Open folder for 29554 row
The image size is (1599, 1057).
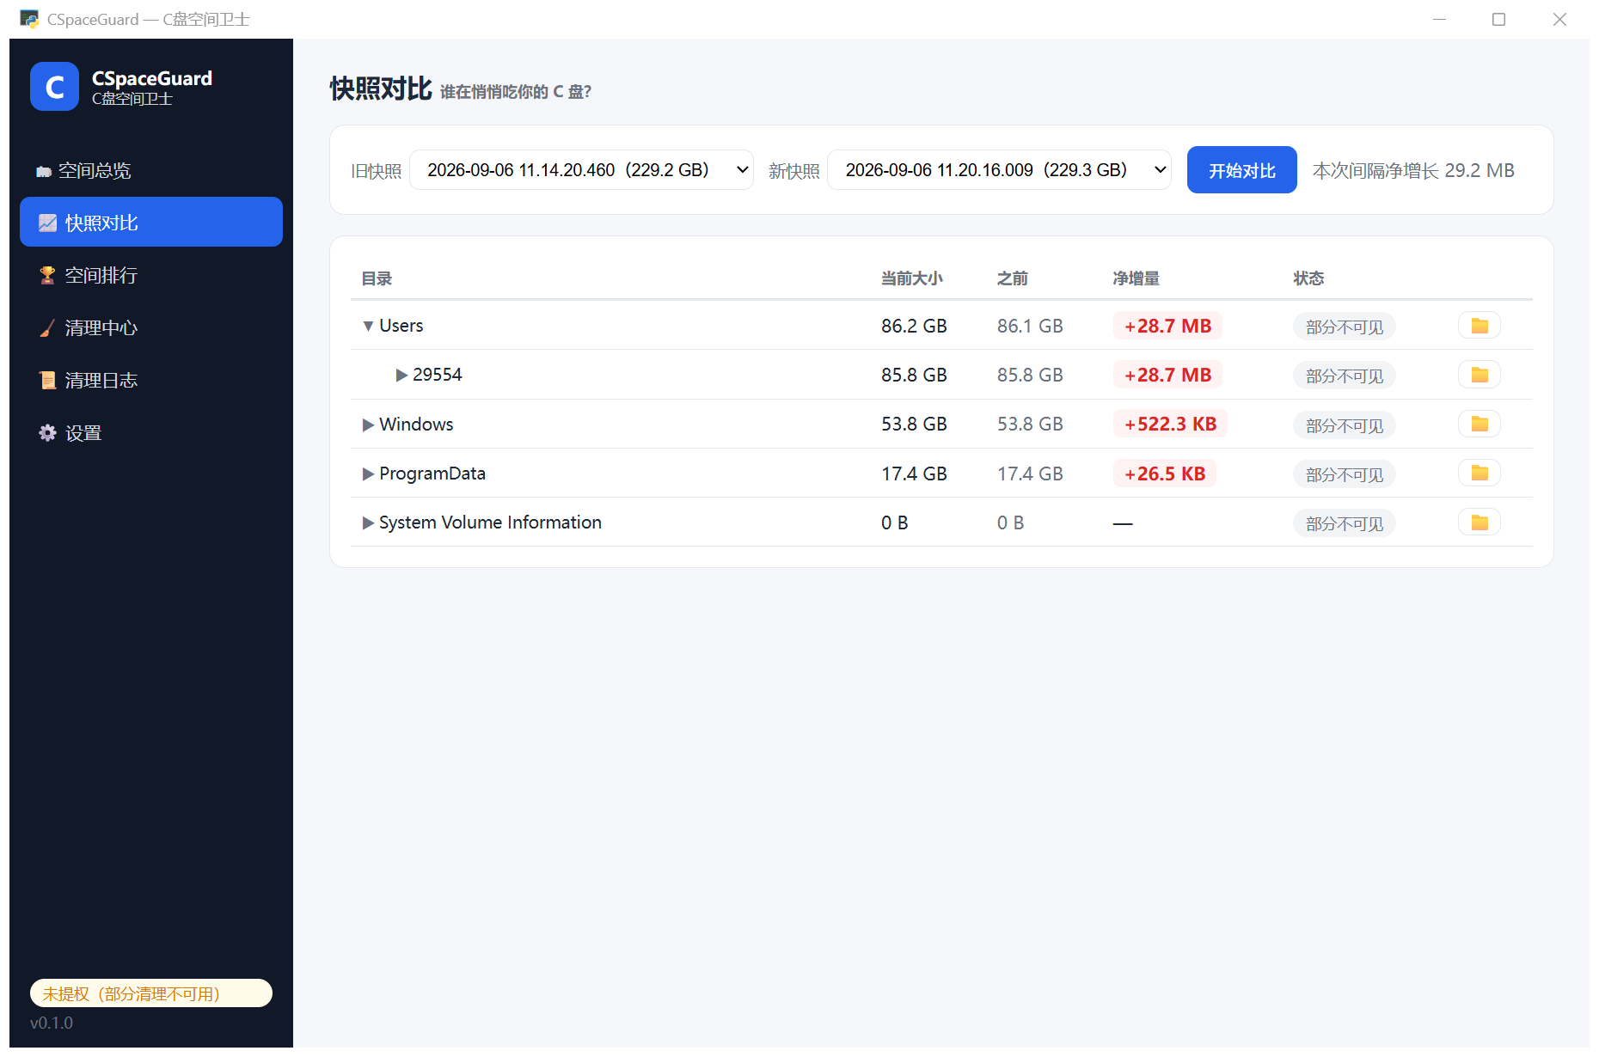(x=1479, y=375)
